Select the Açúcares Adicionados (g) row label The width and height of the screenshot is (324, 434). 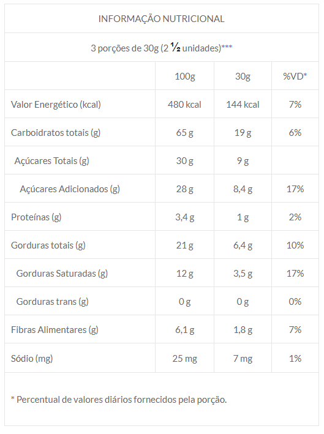point(70,189)
